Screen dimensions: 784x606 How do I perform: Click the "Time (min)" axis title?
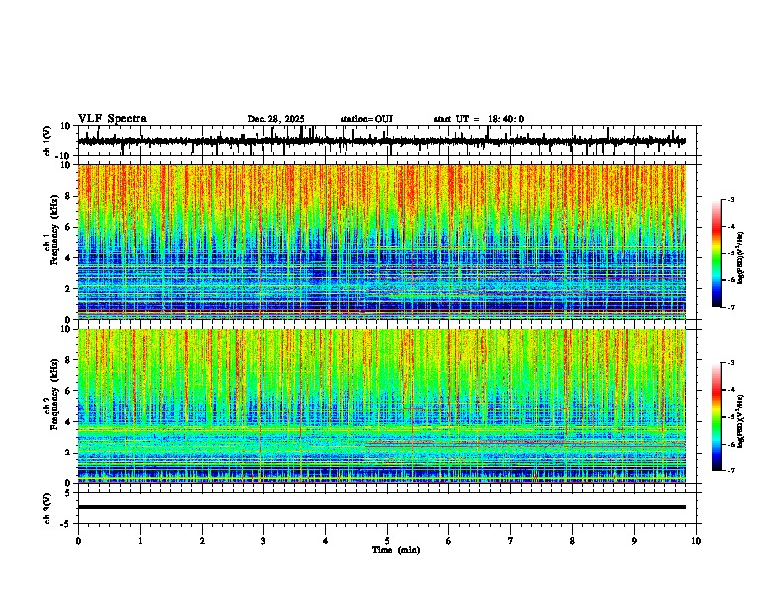[396, 550]
